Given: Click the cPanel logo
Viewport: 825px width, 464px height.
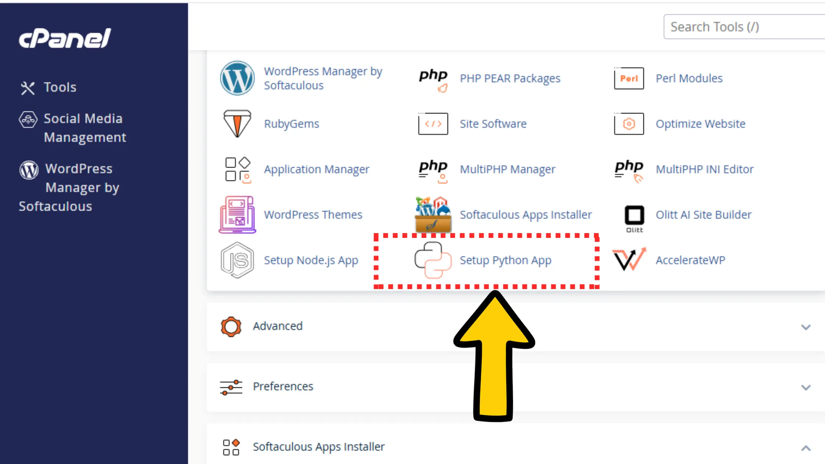Looking at the screenshot, I should click(x=65, y=38).
